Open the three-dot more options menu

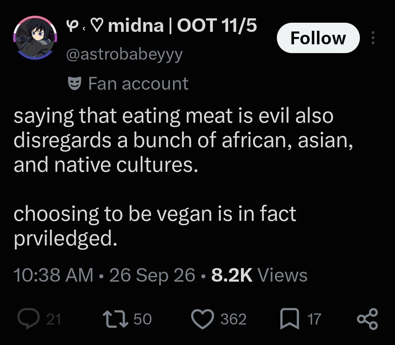373,38
